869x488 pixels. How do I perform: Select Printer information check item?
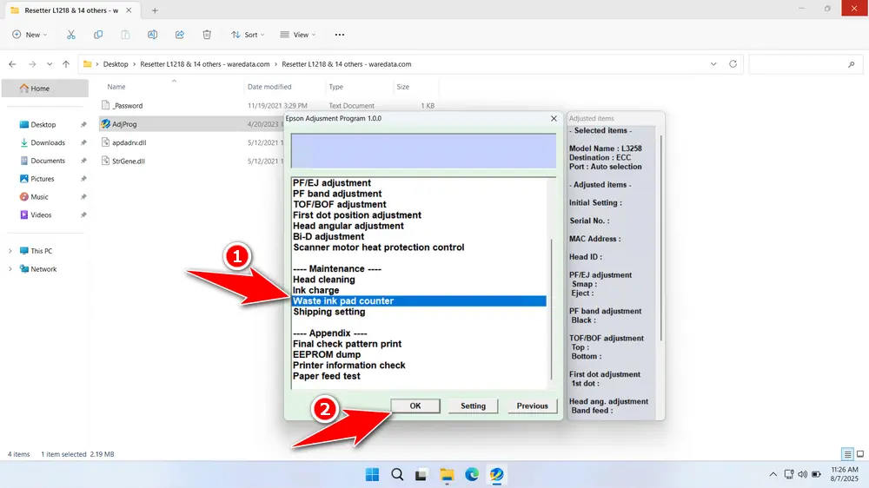pyautogui.click(x=349, y=366)
